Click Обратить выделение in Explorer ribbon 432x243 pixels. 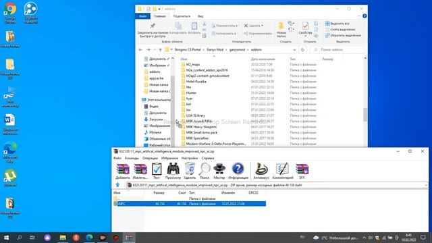point(343,36)
